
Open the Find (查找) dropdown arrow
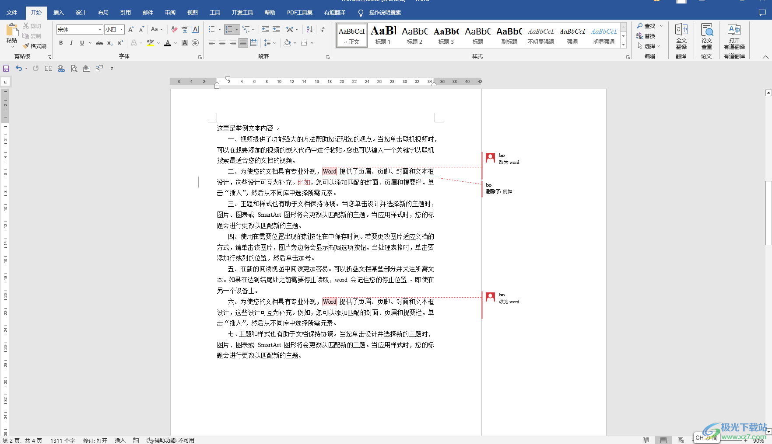pos(661,26)
